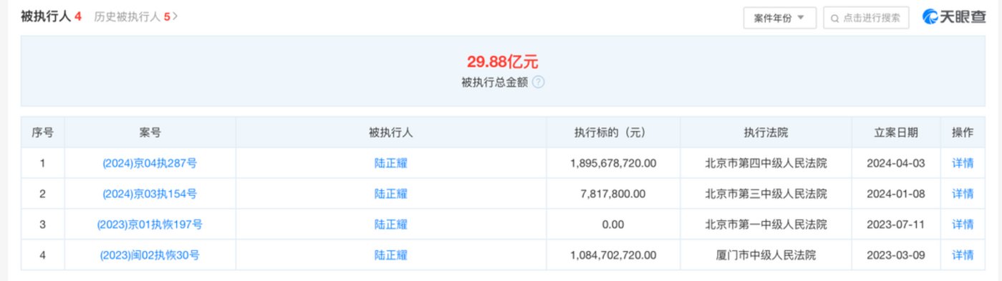Open case (2023)闽02执恢30号 link

[150, 255]
